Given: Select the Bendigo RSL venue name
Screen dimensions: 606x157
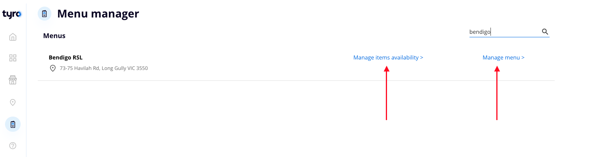Looking at the screenshot, I should pyautogui.click(x=65, y=58).
